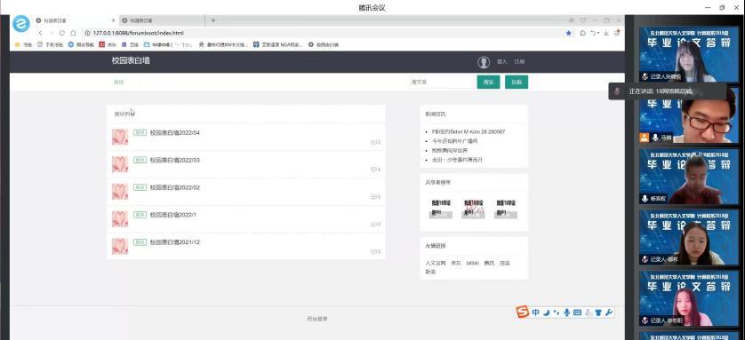Go to 首页 in site navigation
Viewport: 745px width, 340px height.
pyautogui.click(x=118, y=82)
